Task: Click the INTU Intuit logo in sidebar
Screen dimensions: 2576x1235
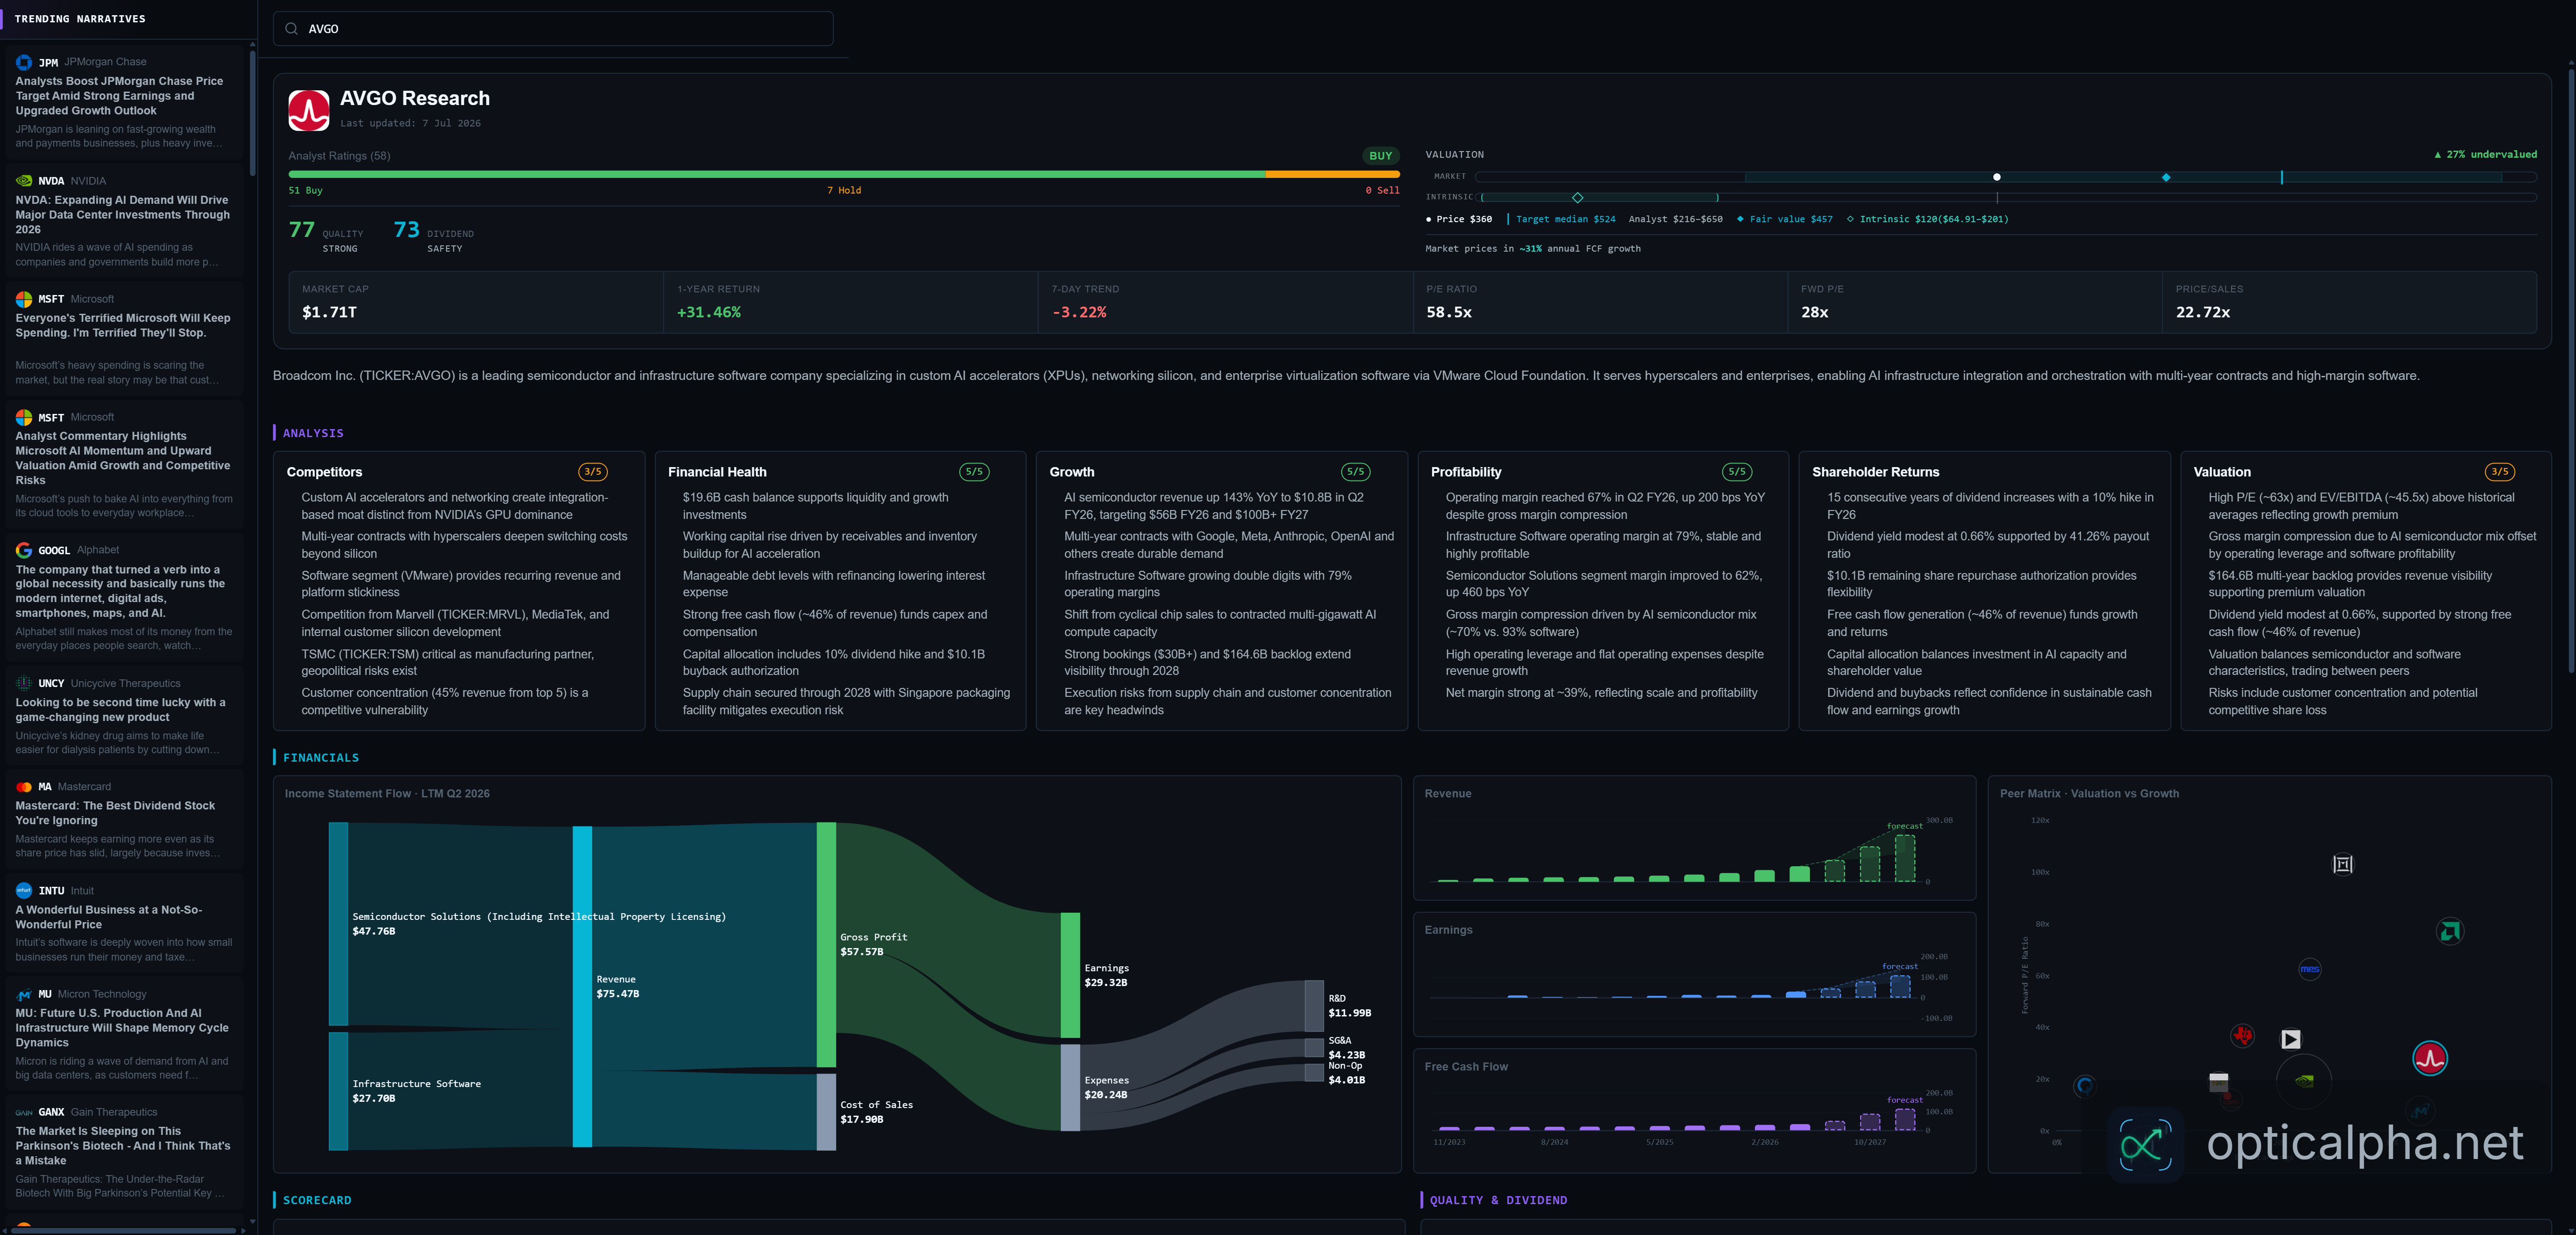Action: 24,891
